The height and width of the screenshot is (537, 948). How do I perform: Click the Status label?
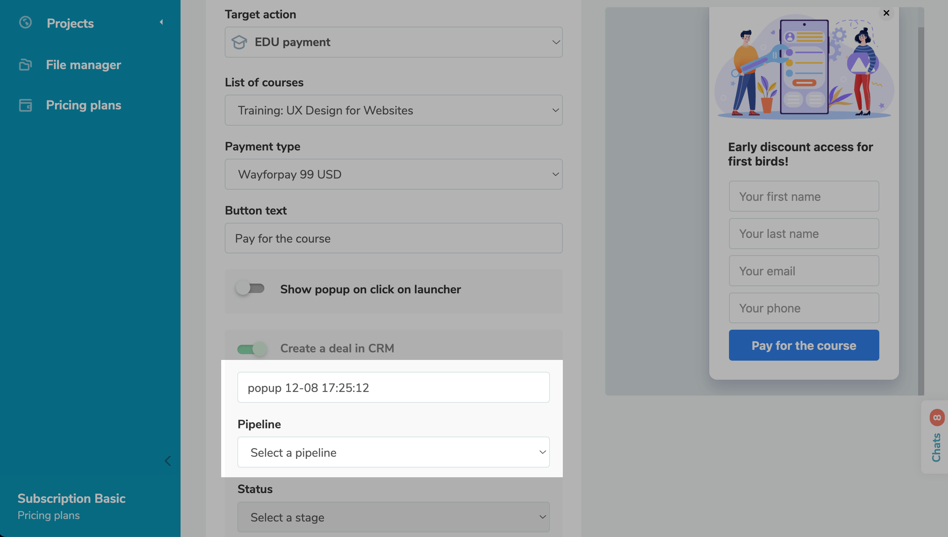tap(255, 489)
